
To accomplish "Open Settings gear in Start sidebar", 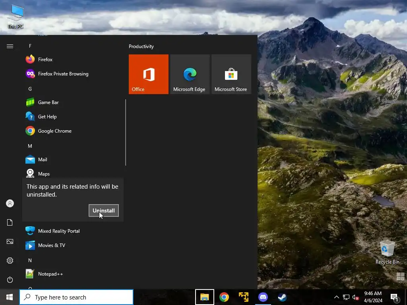I will click(x=10, y=261).
